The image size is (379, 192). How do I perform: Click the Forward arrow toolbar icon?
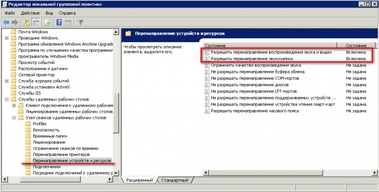15,22
